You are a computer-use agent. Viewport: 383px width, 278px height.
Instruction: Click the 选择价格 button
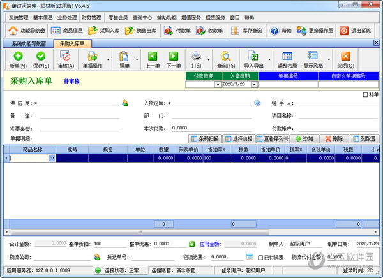tap(239, 139)
